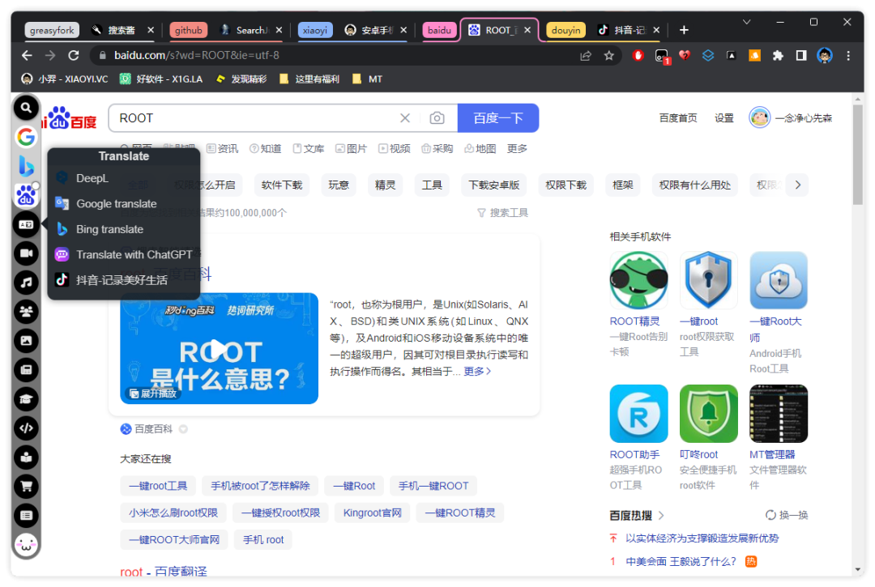Open MT管理器 app thumbnail
Image resolution: width=875 pixels, height=587 pixels.
779,414
